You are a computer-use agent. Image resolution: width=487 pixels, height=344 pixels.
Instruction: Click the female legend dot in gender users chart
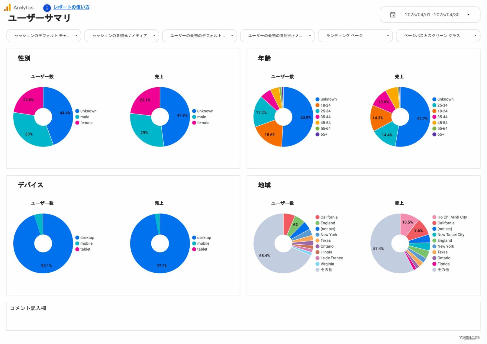pos(77,123)
